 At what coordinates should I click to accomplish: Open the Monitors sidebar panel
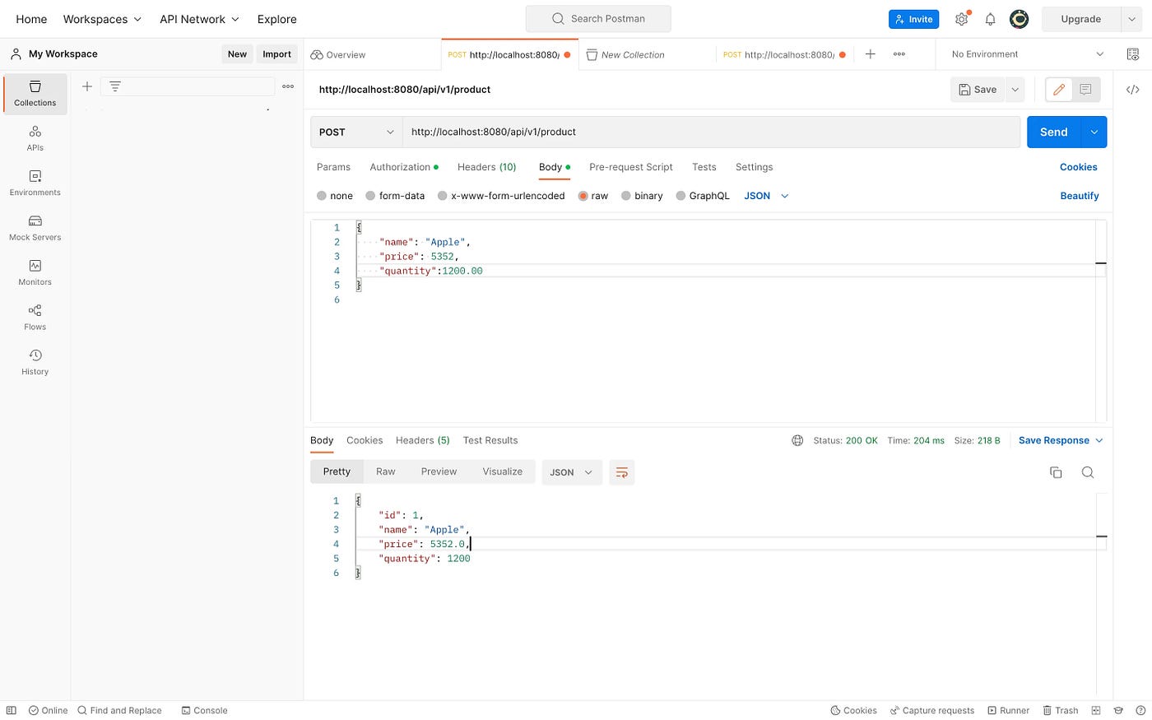click(35, 272)
